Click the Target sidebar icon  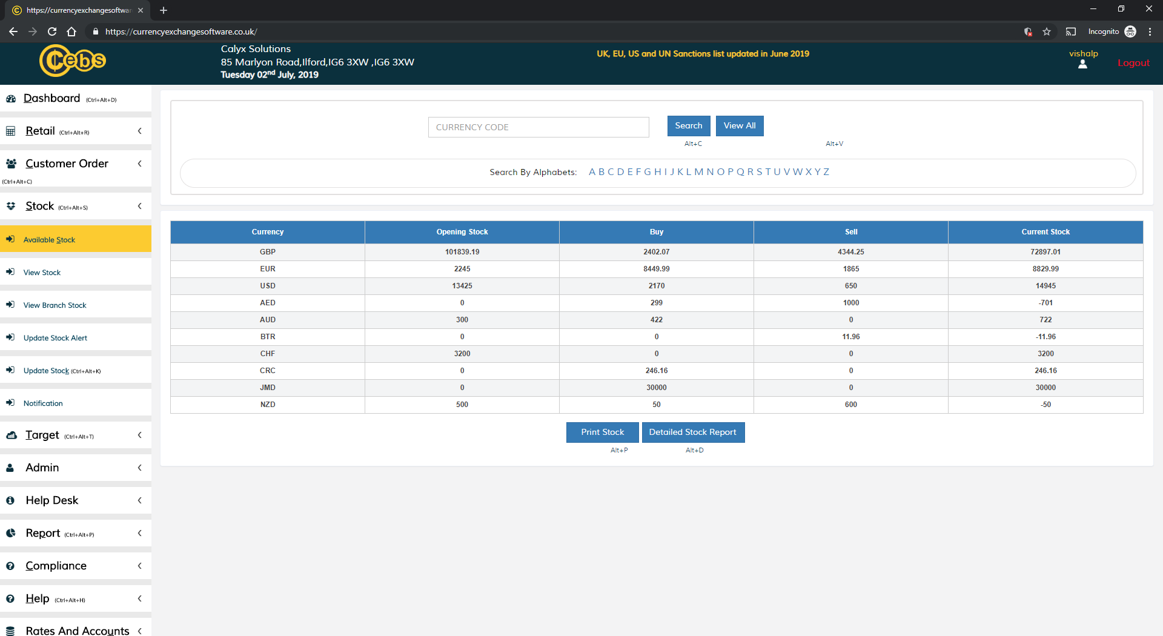coord(11,436)
